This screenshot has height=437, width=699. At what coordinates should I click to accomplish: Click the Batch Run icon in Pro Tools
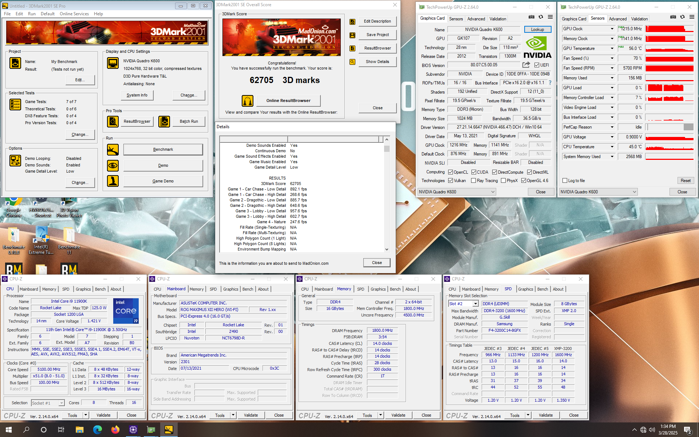pyautogui.click(x=164, y=121)
